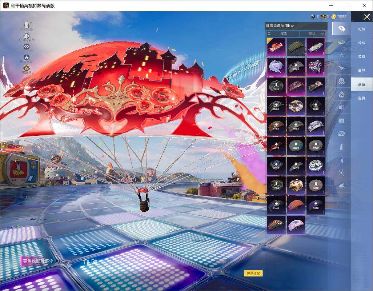This screenshot has width=373, height=291.
Task: Click the share icon beside the star
Action: click(x=94, y=262)
